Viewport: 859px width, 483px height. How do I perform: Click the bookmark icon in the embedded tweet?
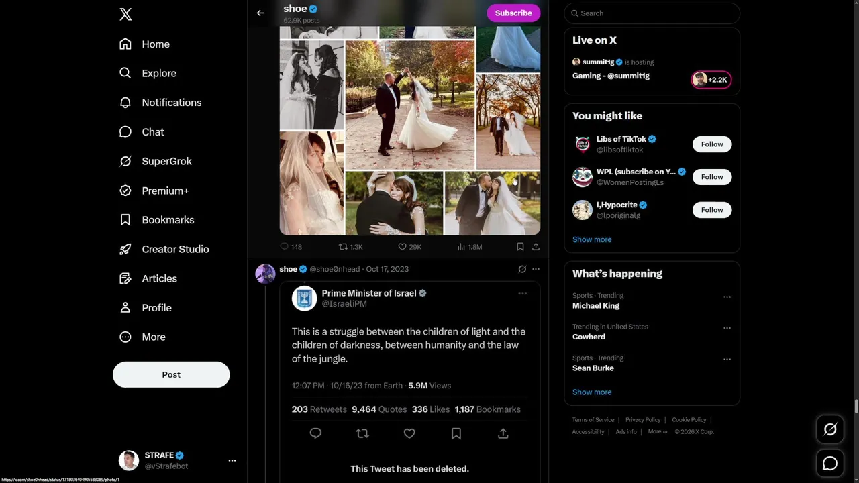click(x=456, y=433)
